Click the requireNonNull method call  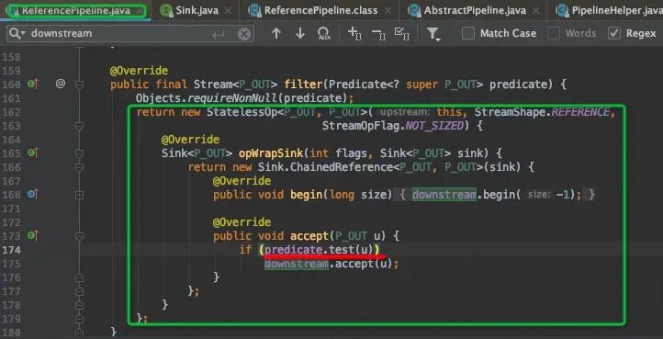click(232, 98)
